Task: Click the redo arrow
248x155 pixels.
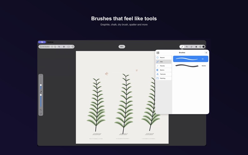Action: 41,114
